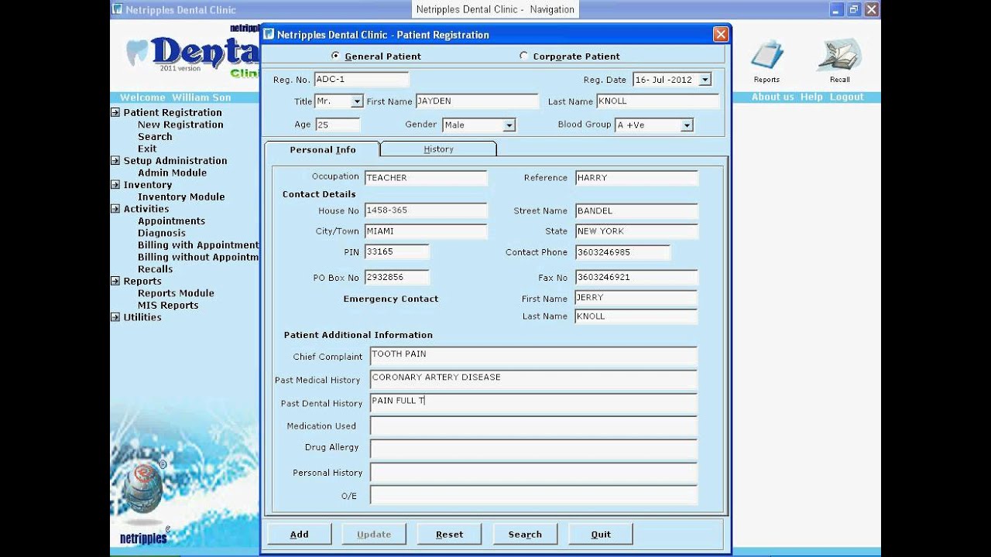Screen dimensions: 991x557
Task: Open Diagnosis under Activities
Action: coord(162,233)
